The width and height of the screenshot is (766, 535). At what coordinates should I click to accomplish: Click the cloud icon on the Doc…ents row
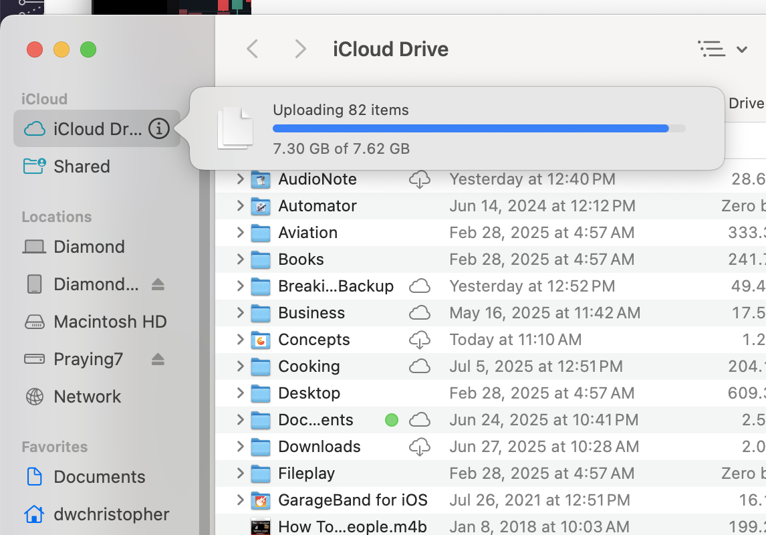[420, 420]
